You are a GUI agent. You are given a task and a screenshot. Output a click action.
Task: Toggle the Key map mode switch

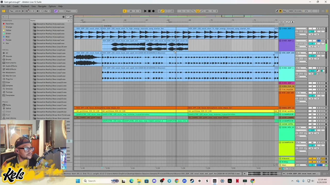click(285, 11)
